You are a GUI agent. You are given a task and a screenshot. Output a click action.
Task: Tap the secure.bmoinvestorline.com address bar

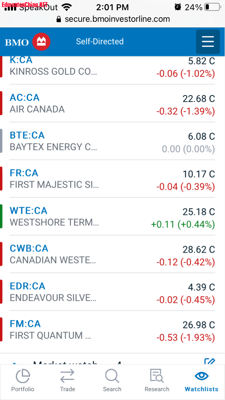click(117, 19)
